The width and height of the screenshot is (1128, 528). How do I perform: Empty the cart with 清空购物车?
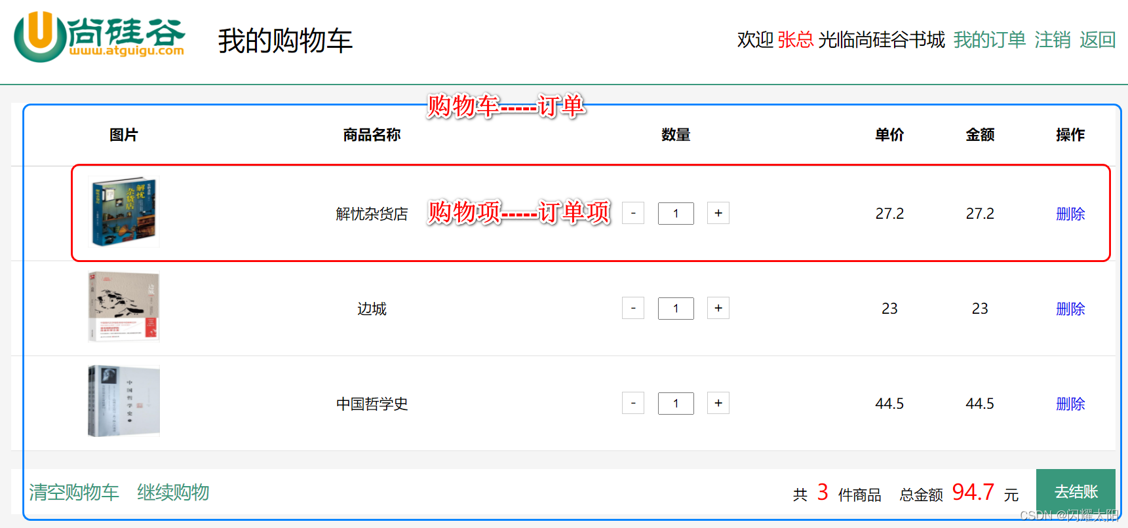coord(73,493)
